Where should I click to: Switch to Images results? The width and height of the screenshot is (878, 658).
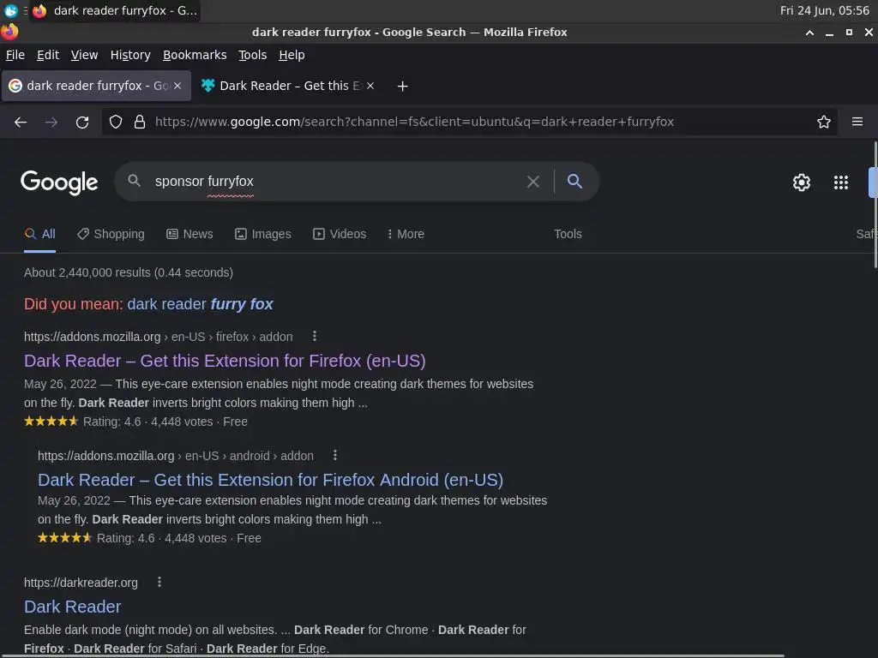click(263, 234)
